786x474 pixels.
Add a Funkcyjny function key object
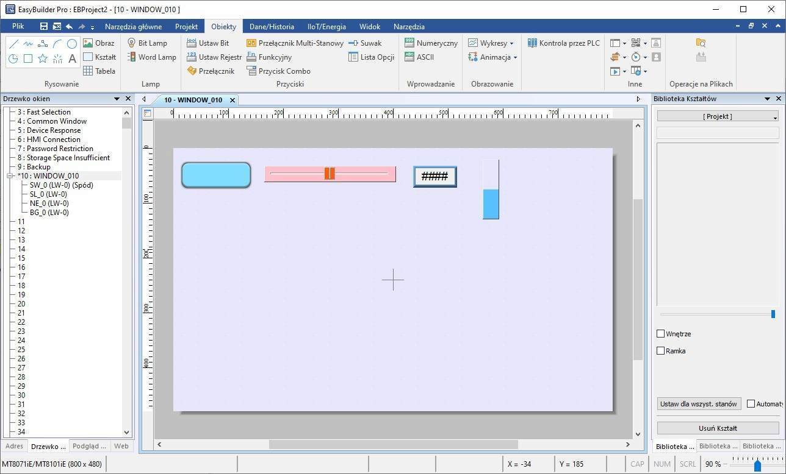[x=269, y=57]
